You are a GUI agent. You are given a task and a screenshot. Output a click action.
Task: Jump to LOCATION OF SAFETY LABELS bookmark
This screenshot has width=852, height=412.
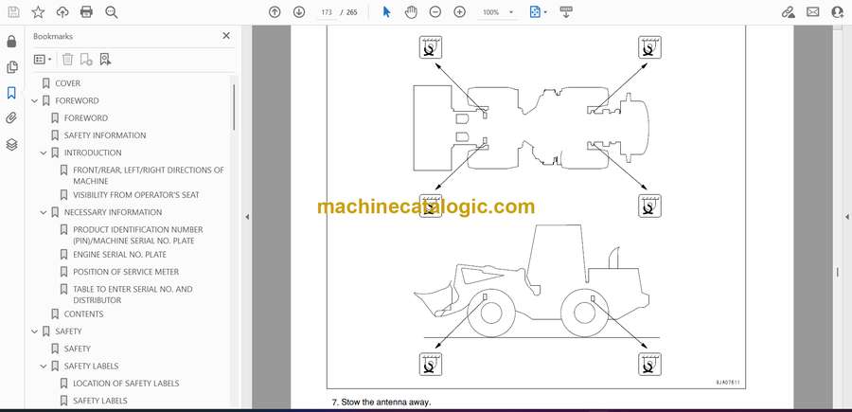(125, 384)
